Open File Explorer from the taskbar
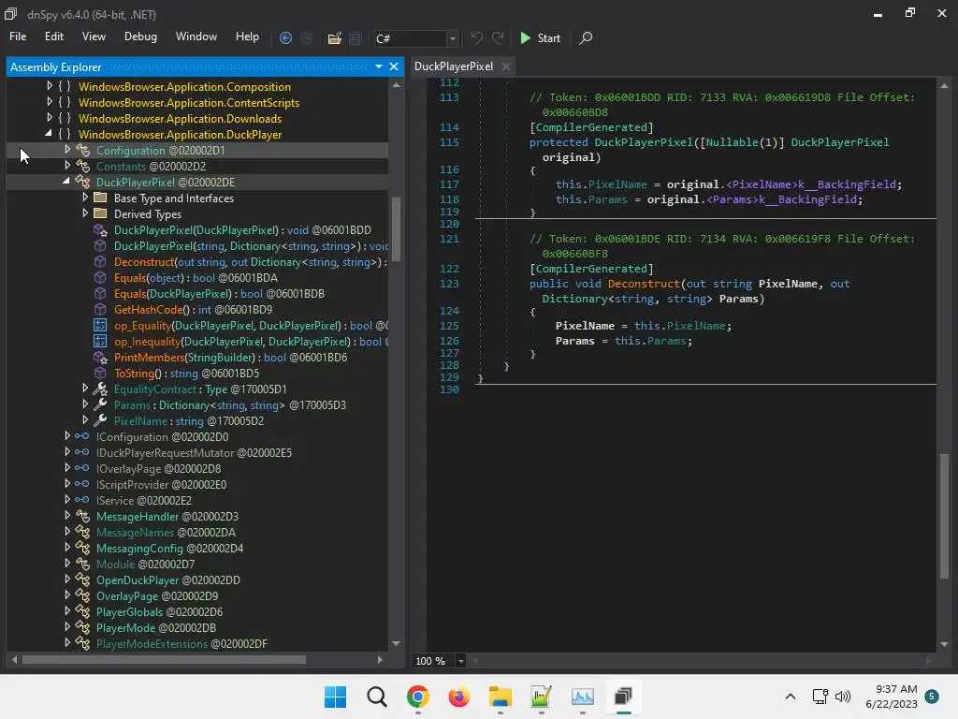The height and width of the screenshot is (719, 958). (500, 697)
